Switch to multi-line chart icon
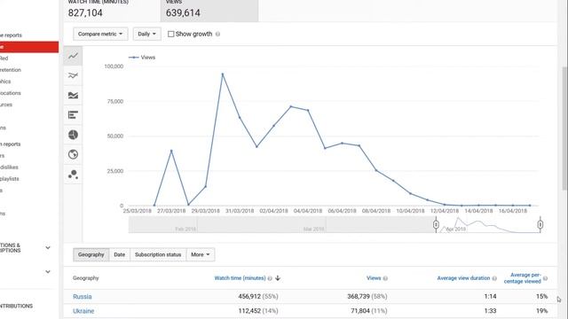This screenshot has height=319, width=568. click(73, 75)
